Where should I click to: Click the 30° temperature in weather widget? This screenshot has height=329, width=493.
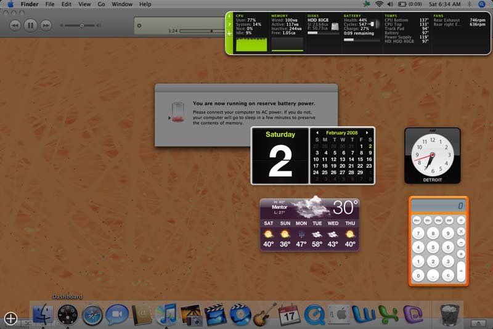pos(345,208)
